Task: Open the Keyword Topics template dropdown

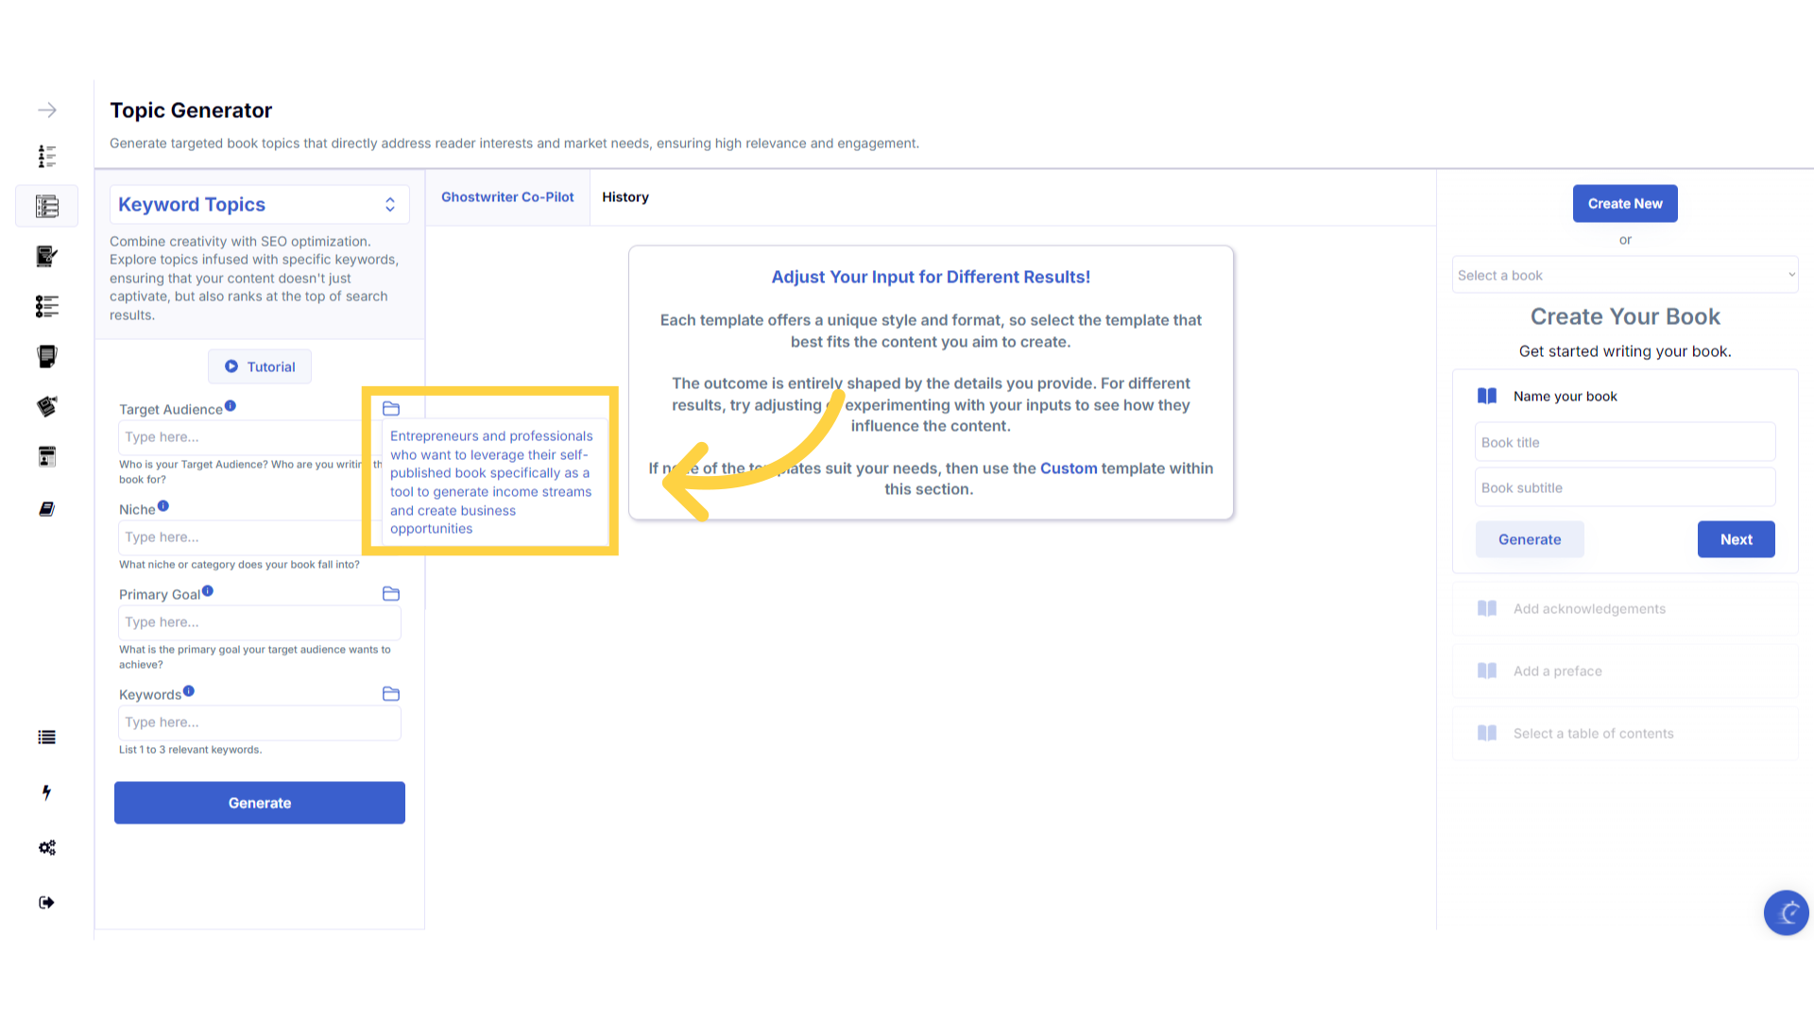Action: (260, 205)
